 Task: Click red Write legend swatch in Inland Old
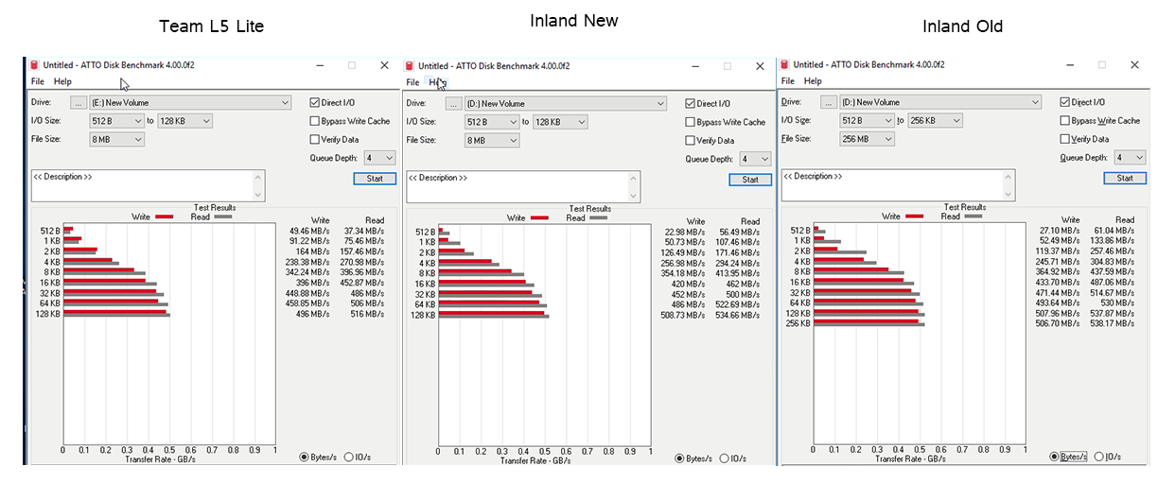914,216
